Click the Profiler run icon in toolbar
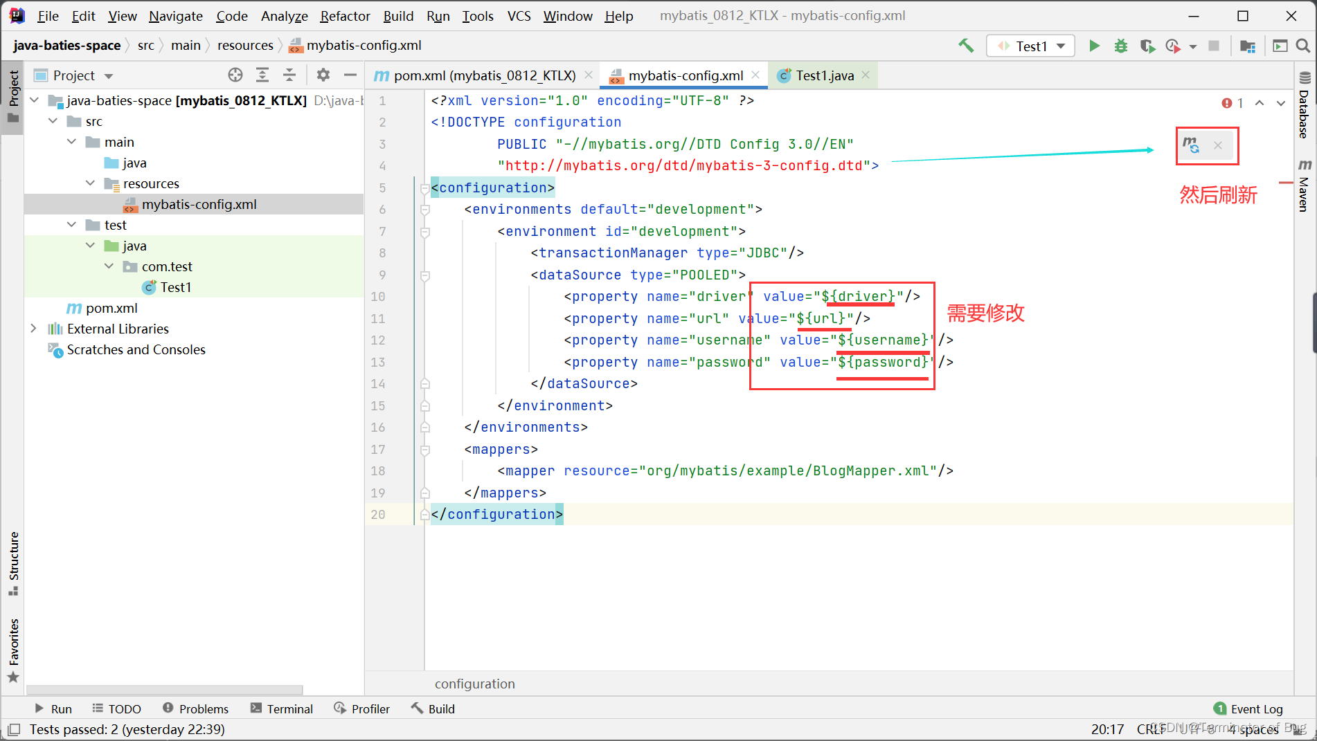1317x741 pixels. pos(1172,46)
